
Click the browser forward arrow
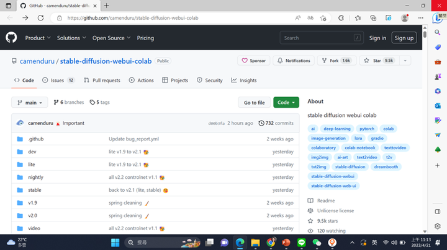point(25,18)
